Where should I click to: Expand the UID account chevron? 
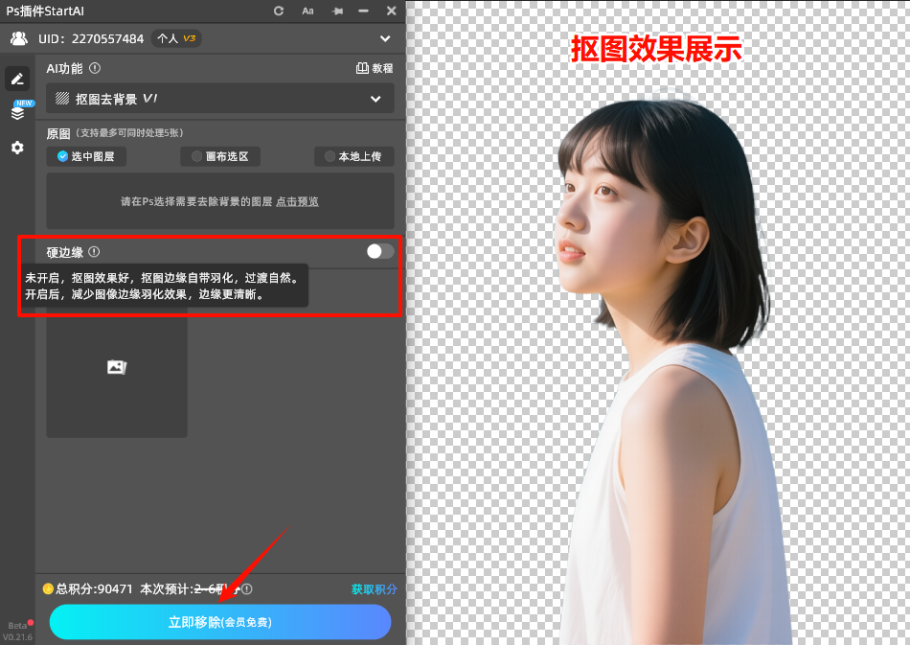click(385, 38)
